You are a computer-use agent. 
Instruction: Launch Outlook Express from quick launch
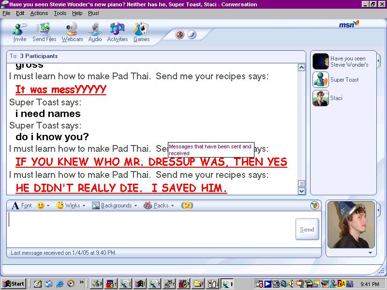click(x=49, y=284)
